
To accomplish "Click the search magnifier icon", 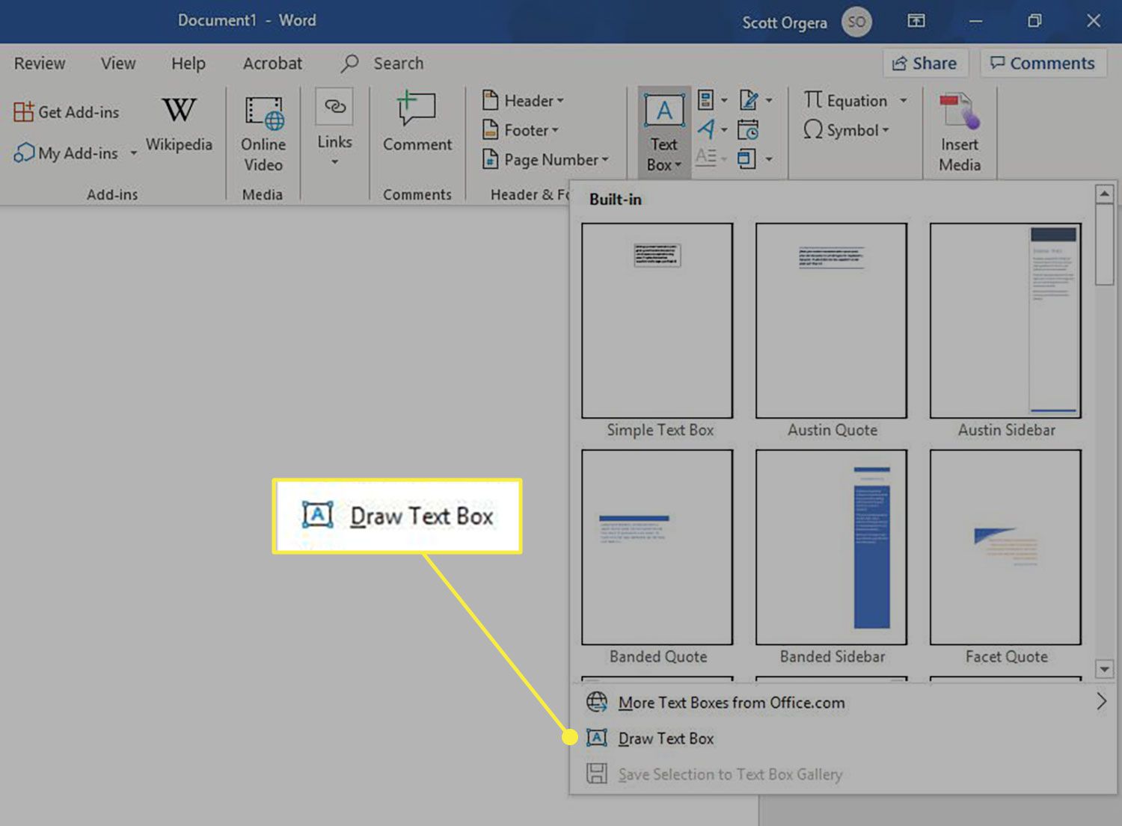I will click(349, 64).
